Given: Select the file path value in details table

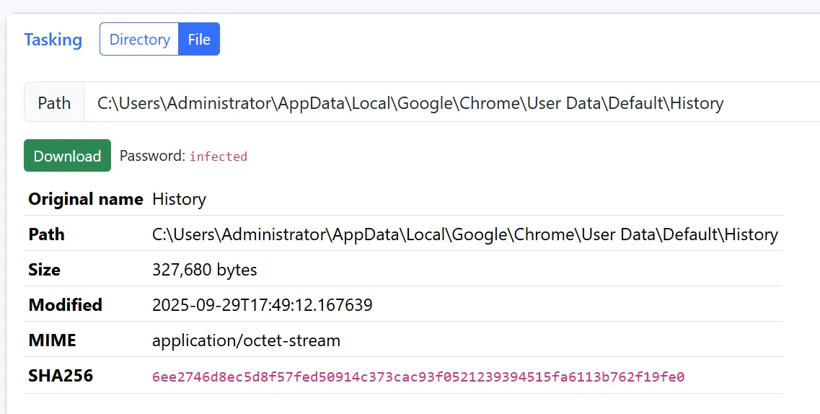Looking at the screenshot, I should 464,234.
